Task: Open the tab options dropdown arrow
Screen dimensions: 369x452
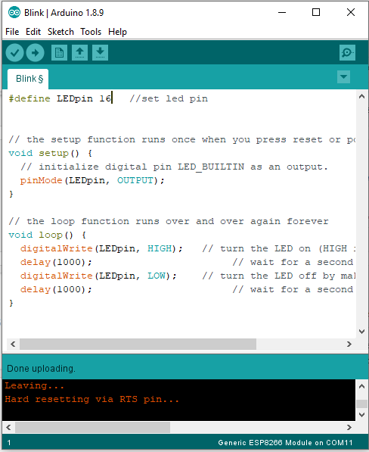Action: pos(343,77)
